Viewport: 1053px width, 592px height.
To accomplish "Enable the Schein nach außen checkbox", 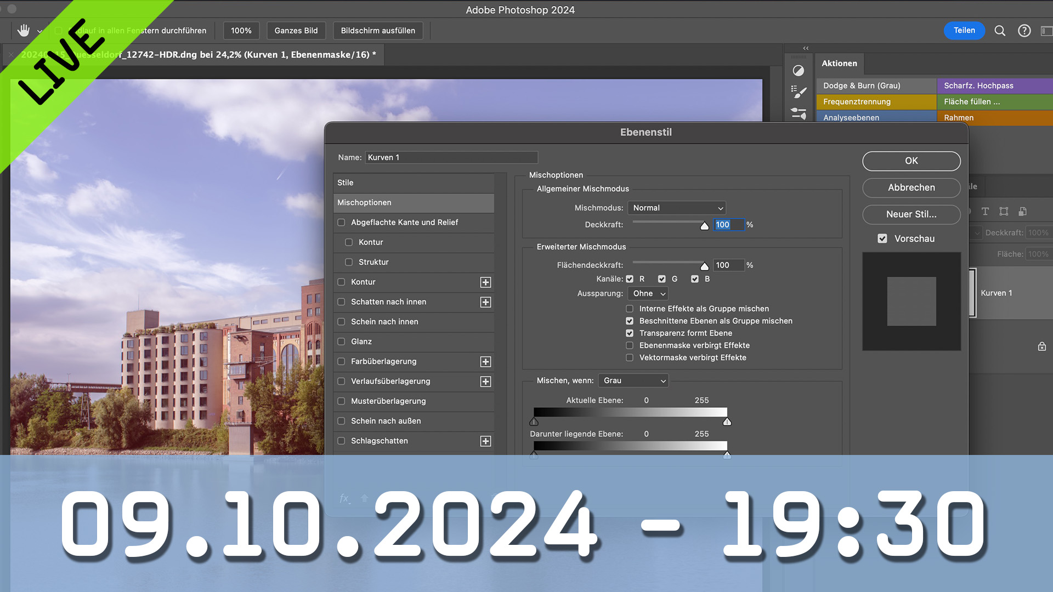I will tap(341, 421).
